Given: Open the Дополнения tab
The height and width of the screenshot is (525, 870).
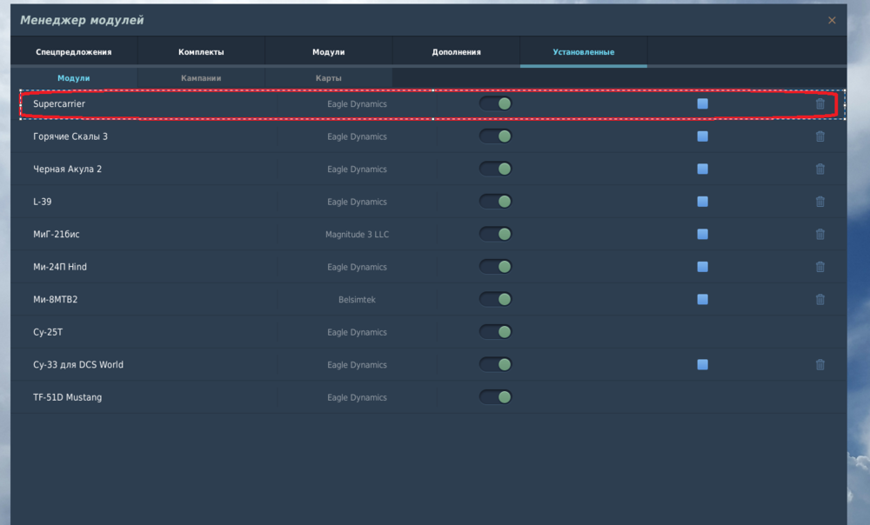Looking at the screenshot, I should [x=456, y=52].
